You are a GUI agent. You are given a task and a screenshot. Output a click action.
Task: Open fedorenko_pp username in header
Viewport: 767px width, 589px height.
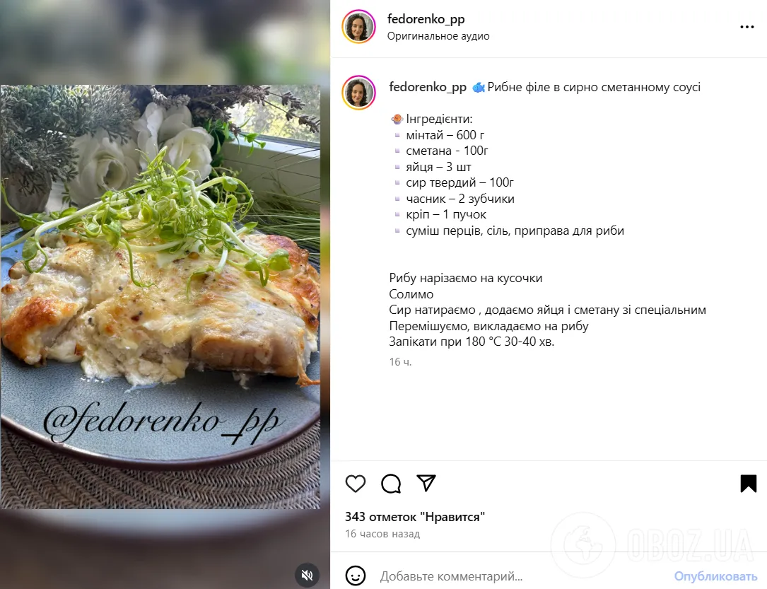pyautogui.click(x=426, y=19)
